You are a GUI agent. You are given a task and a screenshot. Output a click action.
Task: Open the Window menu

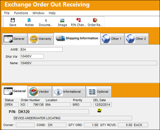tap(38, 13)
